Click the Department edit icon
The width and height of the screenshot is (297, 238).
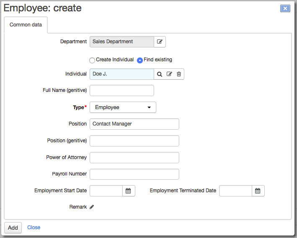(x=160, y=42)
